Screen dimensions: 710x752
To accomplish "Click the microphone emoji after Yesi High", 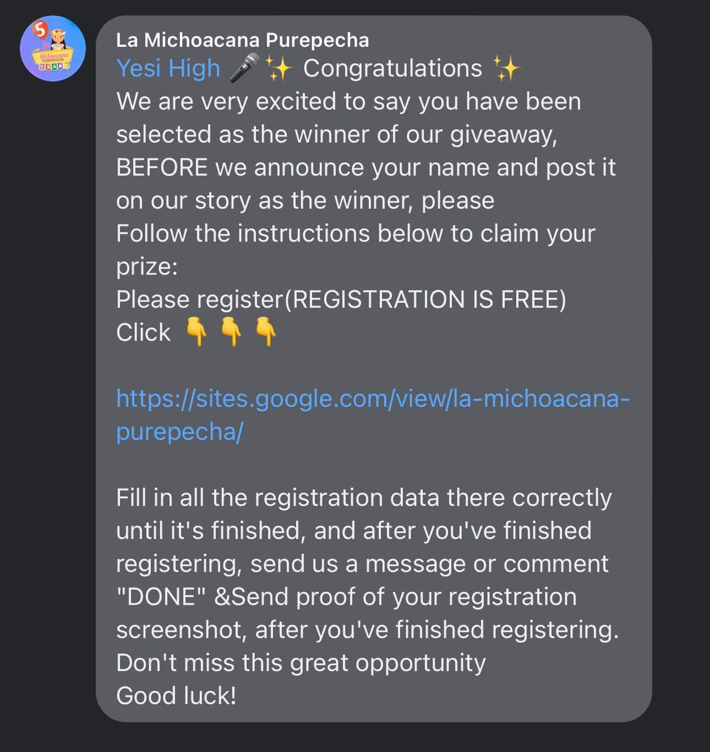I will pyautogui.click(x=244, y=68).
